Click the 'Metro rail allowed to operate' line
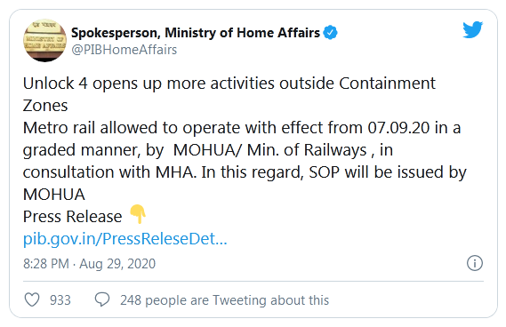Image resolution: width=506 pixels, height=327 pixels. click(x=242, y=128)
